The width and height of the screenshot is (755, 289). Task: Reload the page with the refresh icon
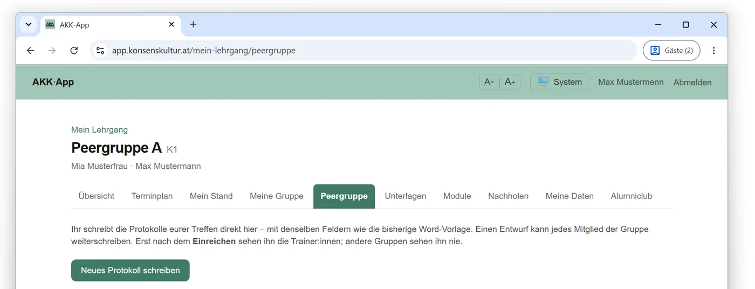pos(74,51)
